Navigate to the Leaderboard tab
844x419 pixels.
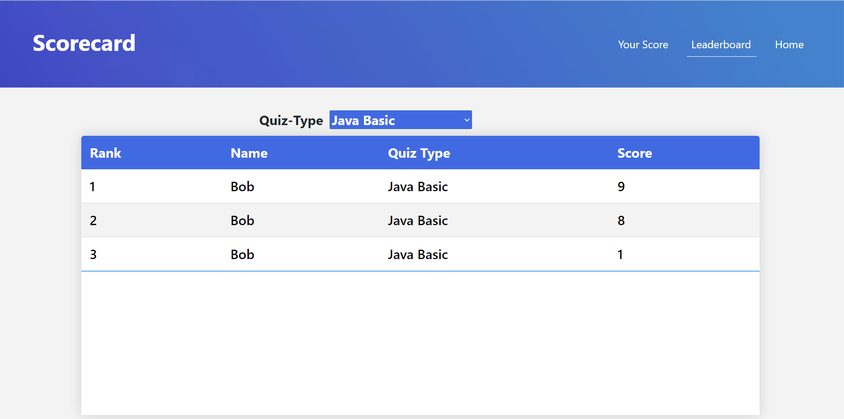[x=721, y=45]
